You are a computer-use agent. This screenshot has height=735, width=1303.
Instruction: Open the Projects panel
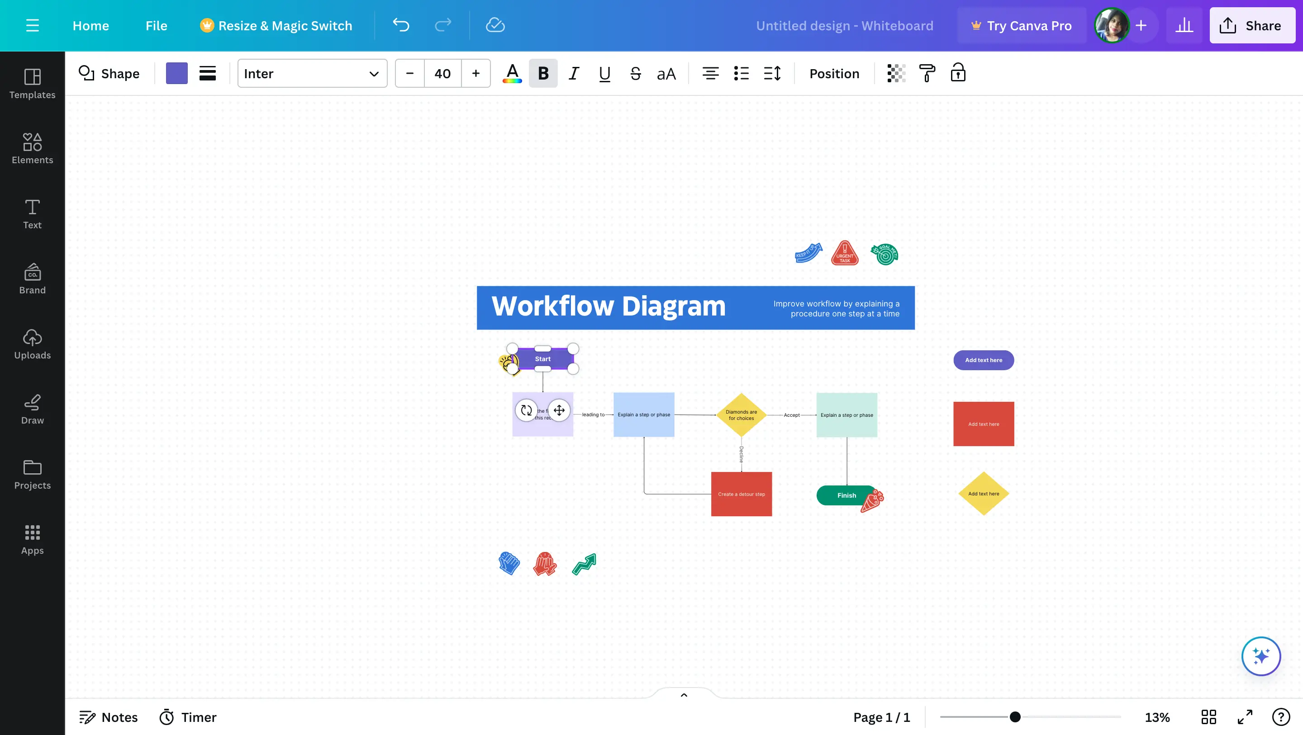[x=33, y=475]
